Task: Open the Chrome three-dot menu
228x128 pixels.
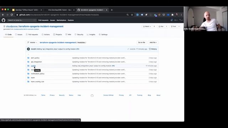Action: pyautogui.click(x=181, y=15)
